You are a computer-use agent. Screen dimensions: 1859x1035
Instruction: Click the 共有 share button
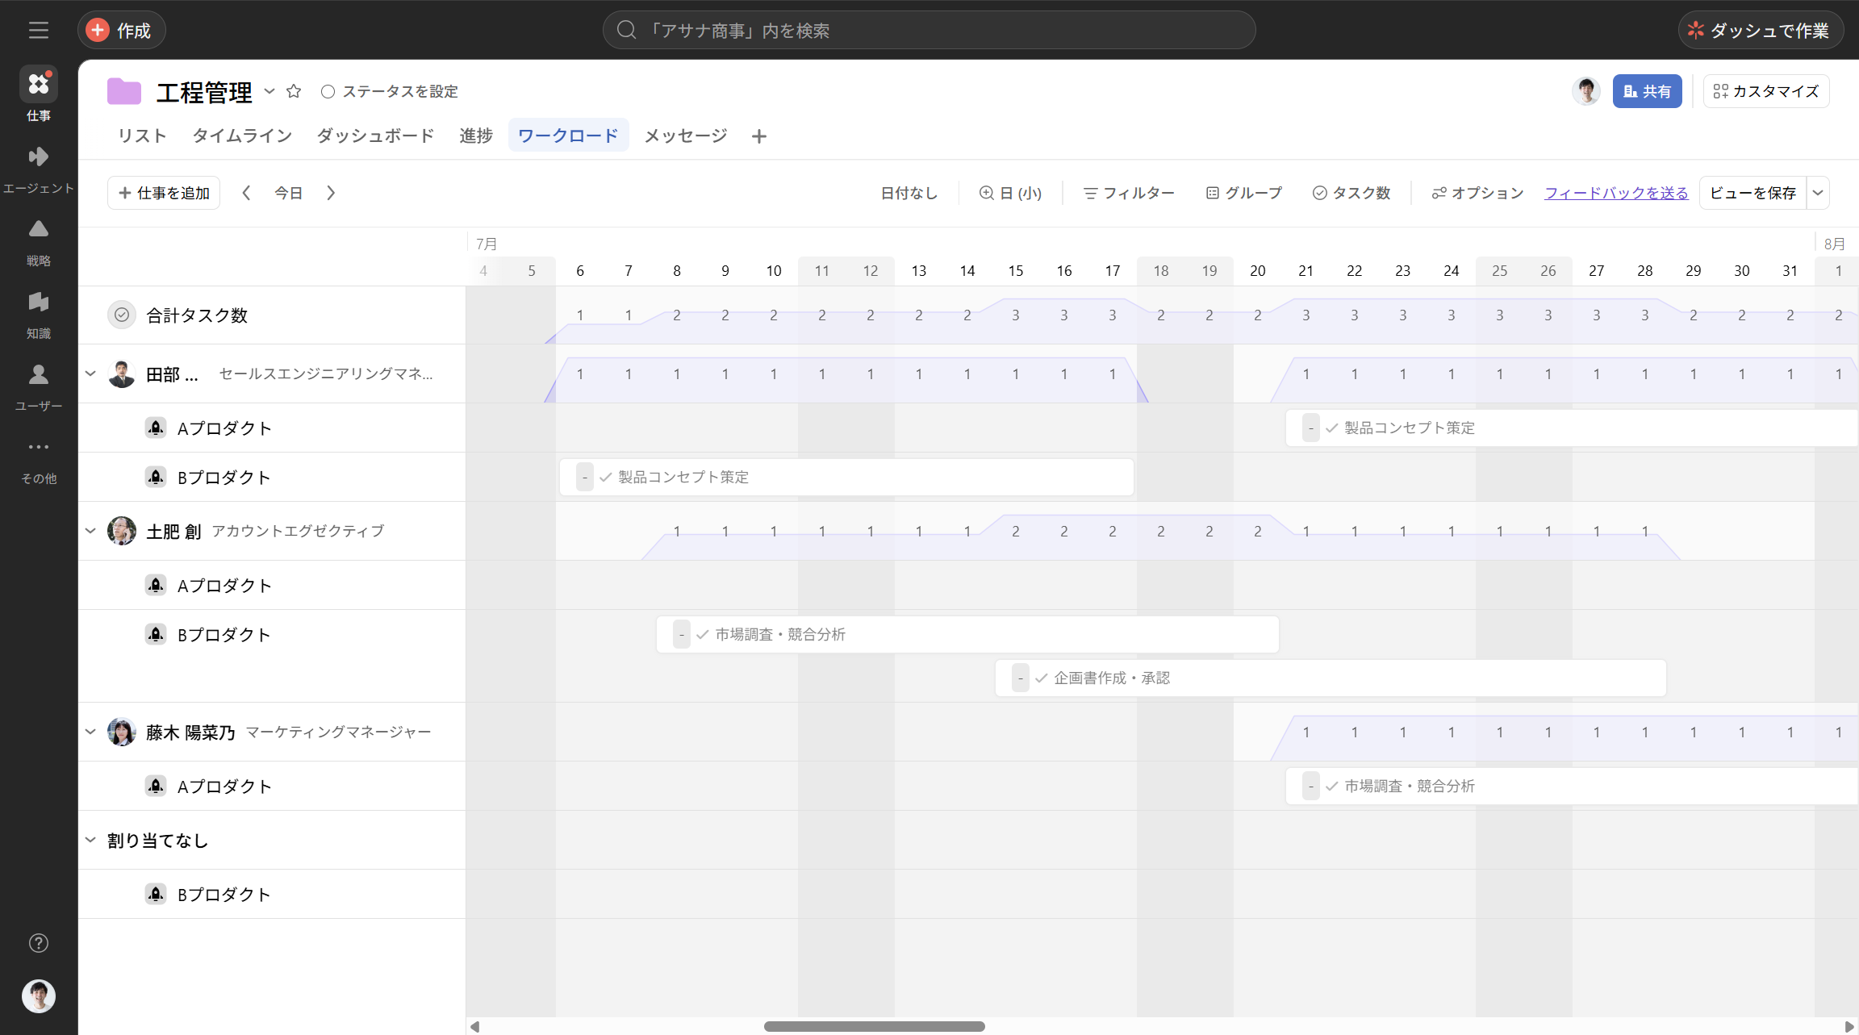pos(1647,91)
